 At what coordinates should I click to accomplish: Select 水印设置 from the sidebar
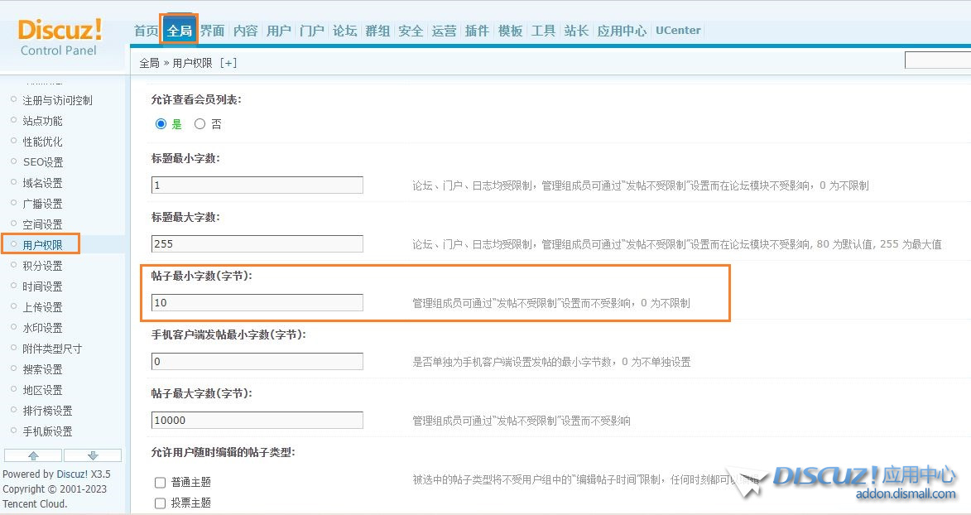click(x=42, y=328)
